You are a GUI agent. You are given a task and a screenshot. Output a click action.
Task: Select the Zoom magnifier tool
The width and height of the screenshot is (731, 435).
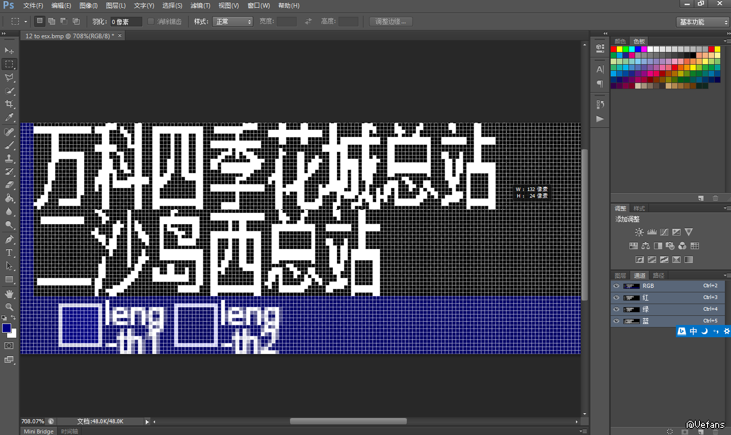pyautogui.click(x=9, y=307)
